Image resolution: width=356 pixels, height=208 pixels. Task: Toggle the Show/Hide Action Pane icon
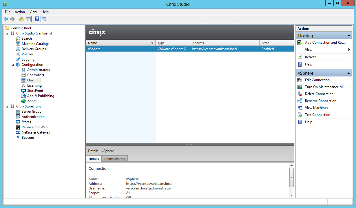[44, 19]
